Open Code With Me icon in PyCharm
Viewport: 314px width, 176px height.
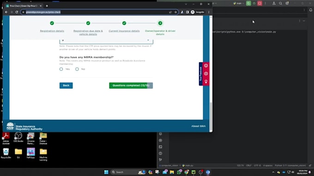[274, 3]
